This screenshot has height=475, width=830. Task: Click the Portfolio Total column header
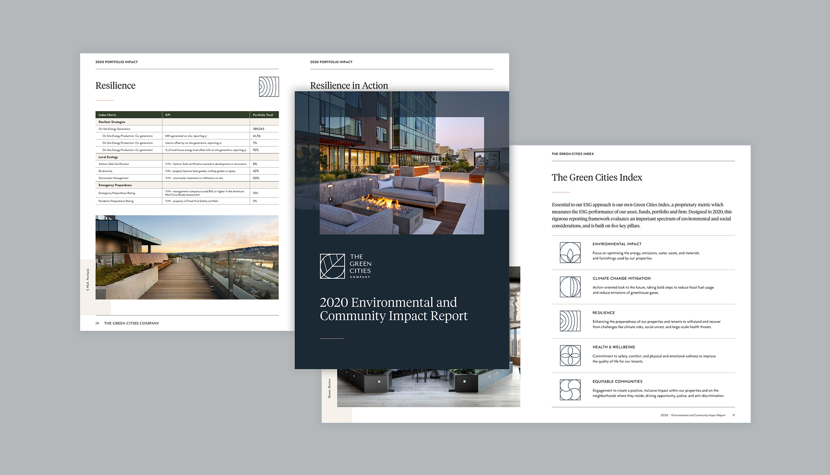[x=262, y=115]
